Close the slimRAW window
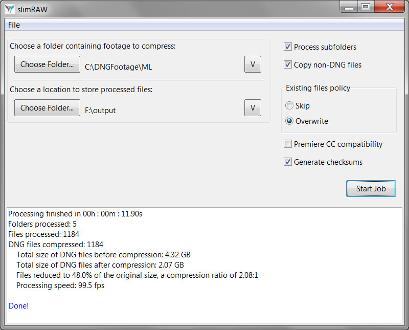Image resolution: width=409 pixels, height=330 pixels. pyautogui.click(x=390, y=7)
